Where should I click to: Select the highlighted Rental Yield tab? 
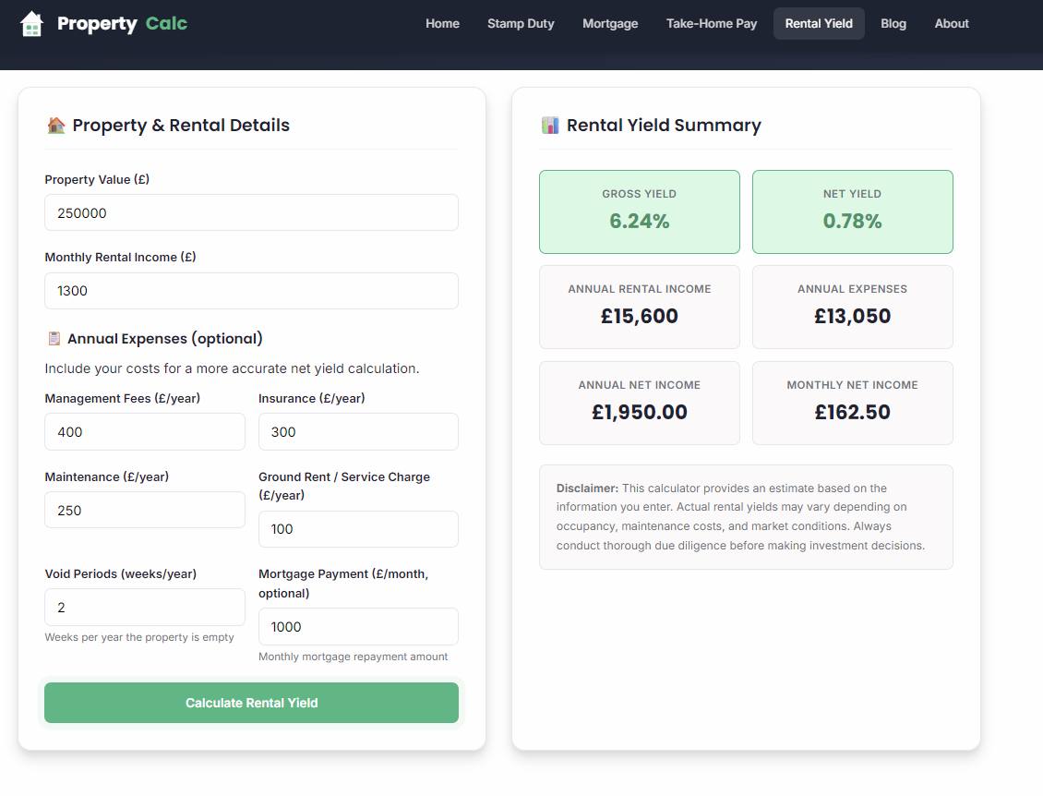click(819, 23)
